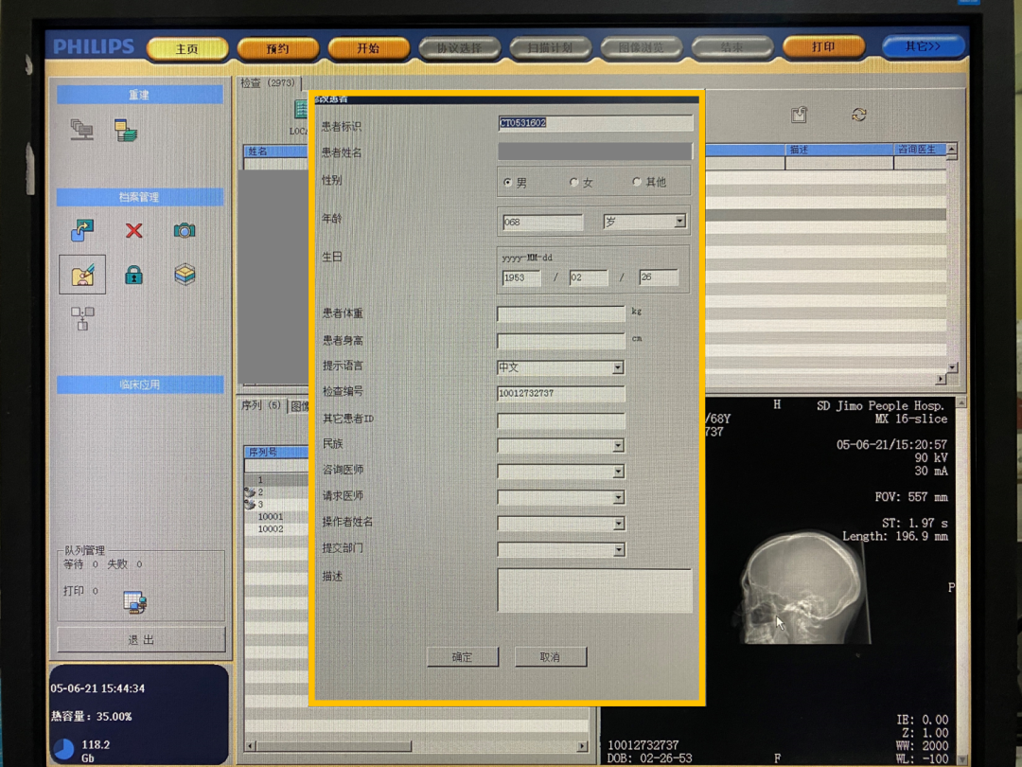Click the disabled 协议选择 tab
This screenshot has height=767, width=1022.
coord(460,48)
